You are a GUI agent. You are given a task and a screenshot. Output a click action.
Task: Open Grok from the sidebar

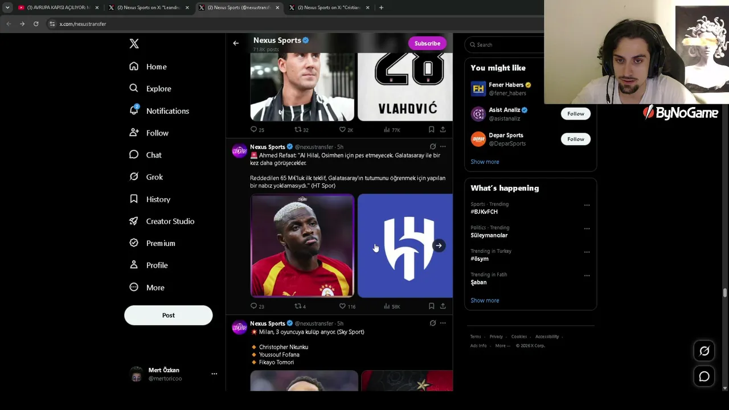coord(146,177)
